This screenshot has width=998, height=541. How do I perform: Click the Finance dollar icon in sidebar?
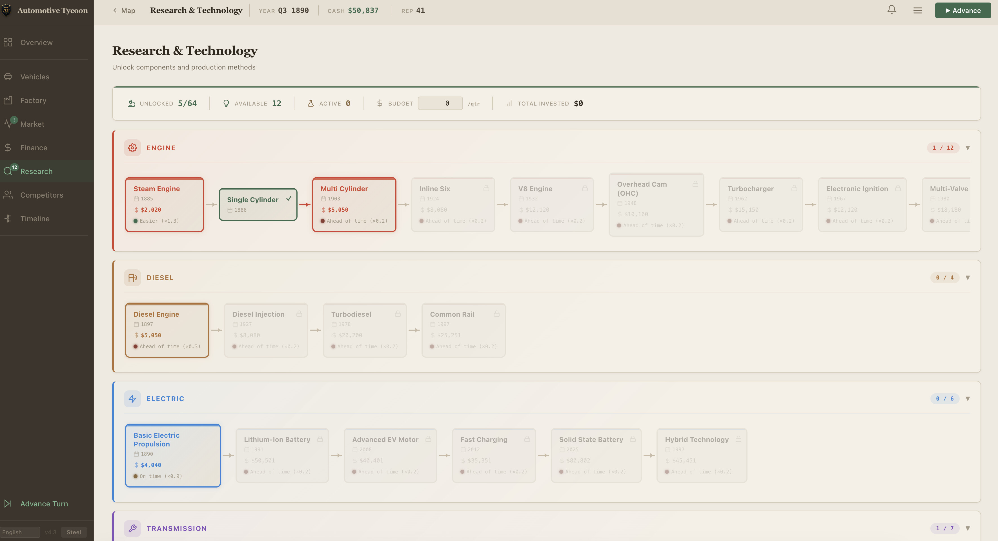point(8,147)
